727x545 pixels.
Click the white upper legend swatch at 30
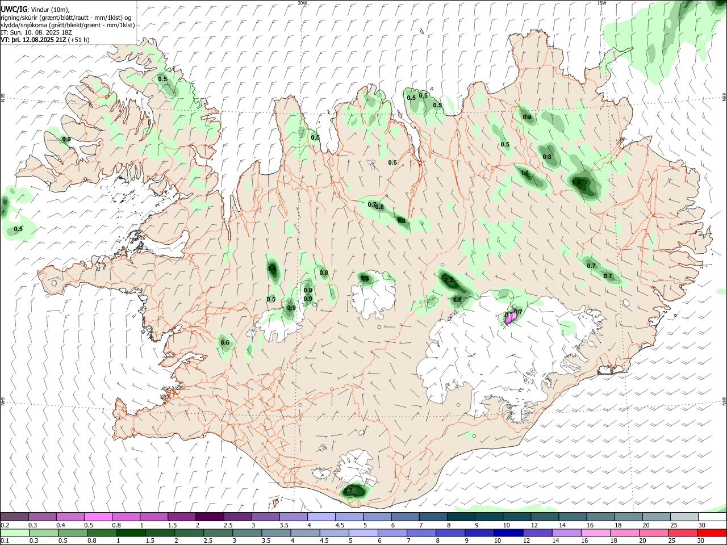(x=712, y=517)
